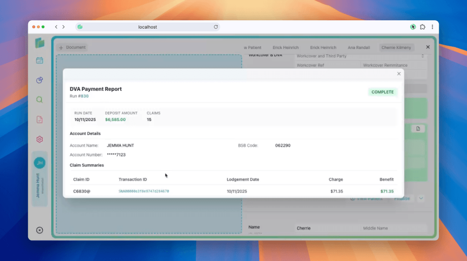Click the circled X icon at sidebar bottom

tap(40, 230)
